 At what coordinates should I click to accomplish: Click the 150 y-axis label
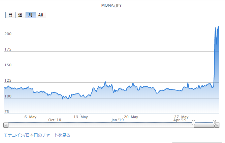[8, 65]
